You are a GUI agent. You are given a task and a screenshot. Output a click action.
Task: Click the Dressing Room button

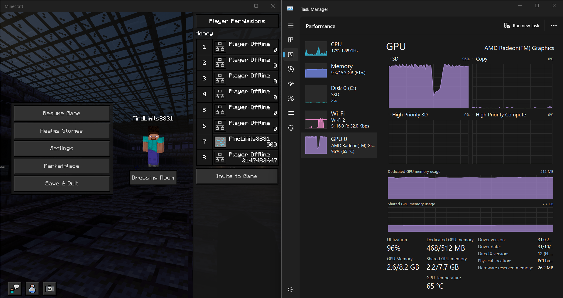point(153,178)
